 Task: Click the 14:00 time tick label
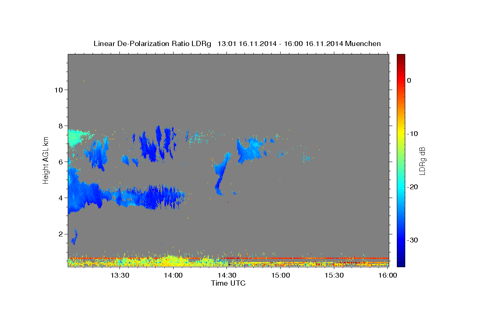173,275
